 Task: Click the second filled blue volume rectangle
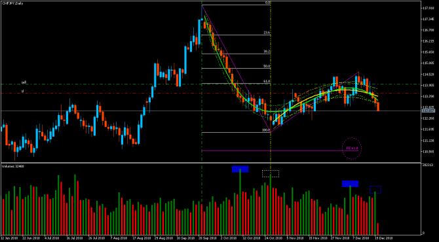[351, 184]
